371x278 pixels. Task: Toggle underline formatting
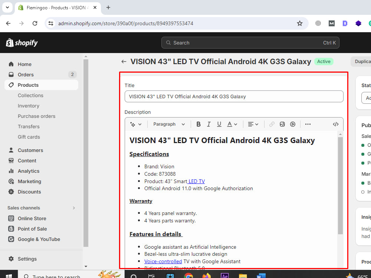point(219,124)
